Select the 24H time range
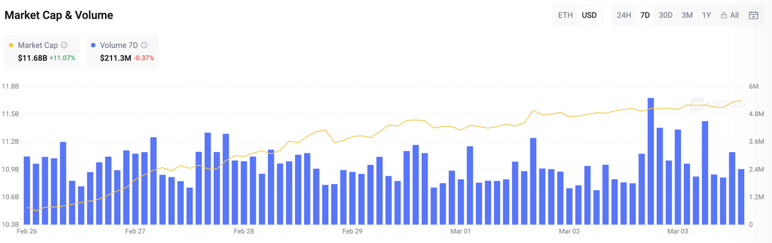Image resolution: width=772 pixels, height=243 pixels. pyautogui.click(x=624, y=15)
